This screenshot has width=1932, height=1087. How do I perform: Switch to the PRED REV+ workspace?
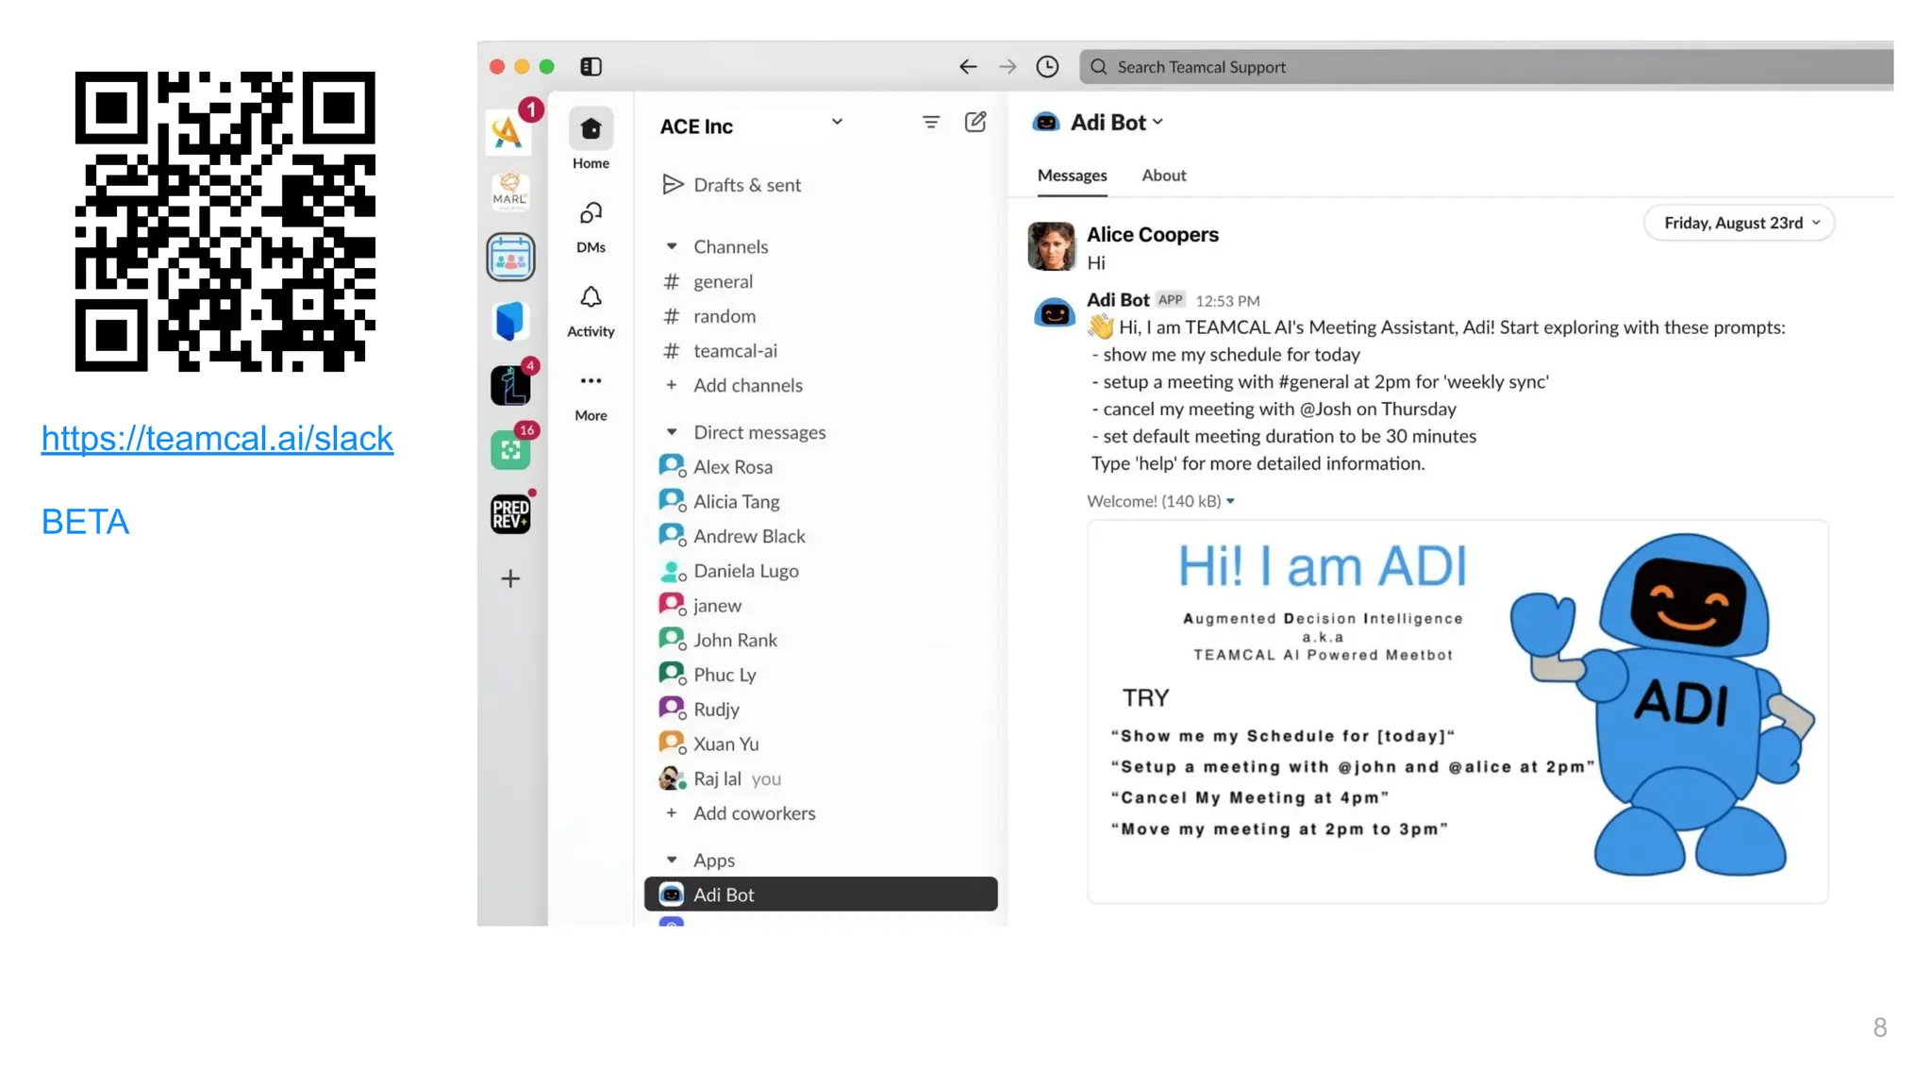(x=510, y=514)
